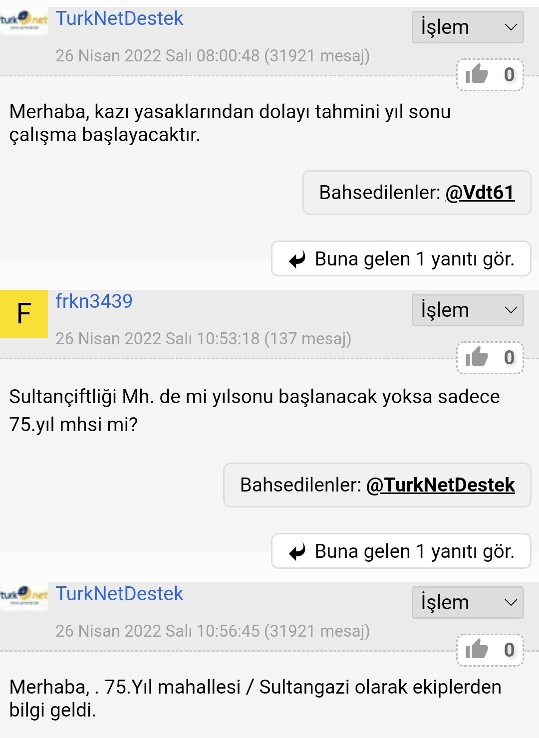Open TurkNetDestek avatar on the last post

(24, 596)
